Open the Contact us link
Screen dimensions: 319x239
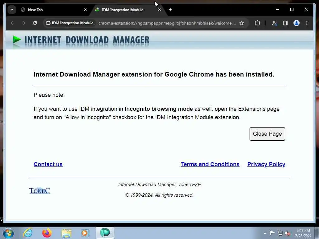pos(48,164)
